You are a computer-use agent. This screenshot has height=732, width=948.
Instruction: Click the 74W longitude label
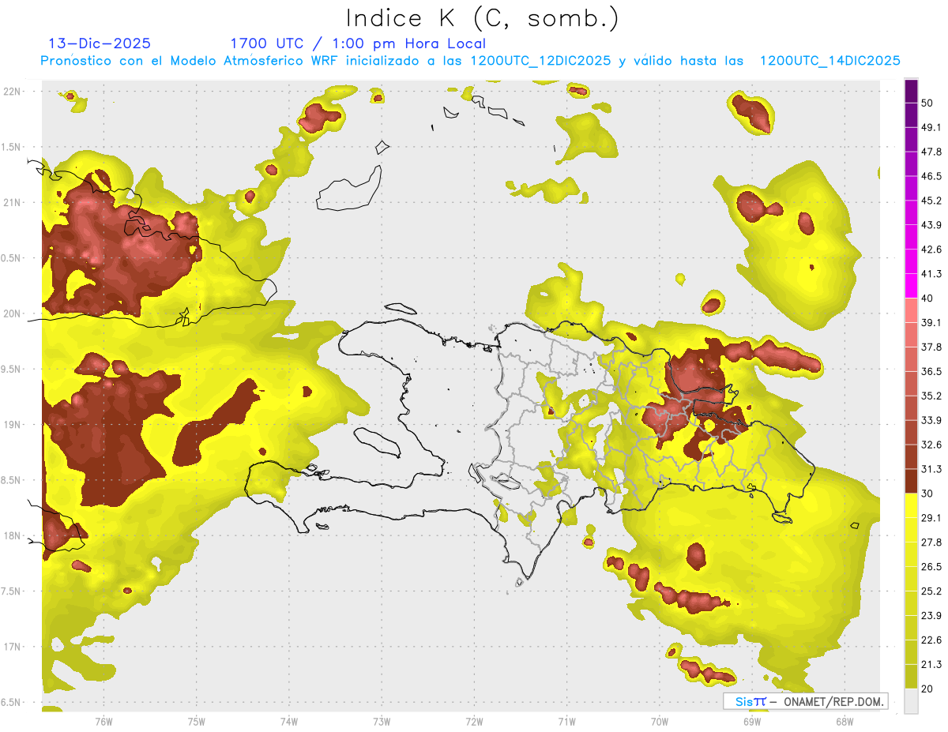(289, 722)
